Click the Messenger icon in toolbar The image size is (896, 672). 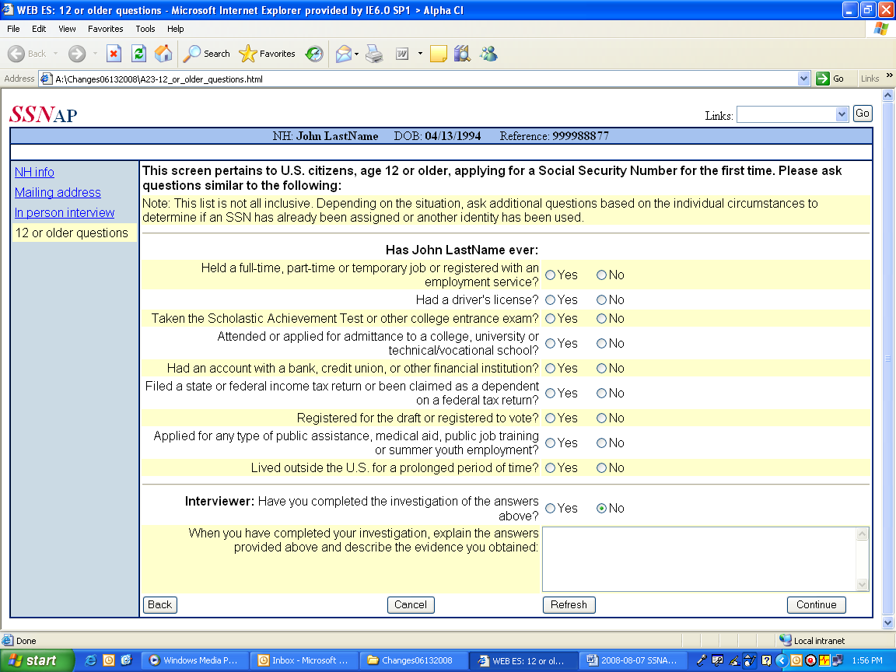click(488, 54)
